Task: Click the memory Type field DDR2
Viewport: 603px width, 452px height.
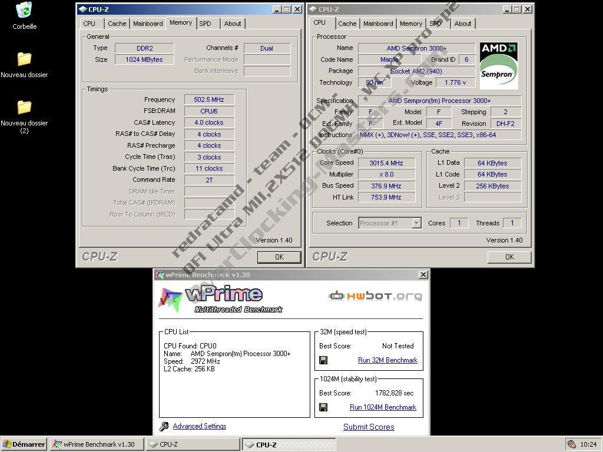Action: pyautogui.click(x=145, y=48)
